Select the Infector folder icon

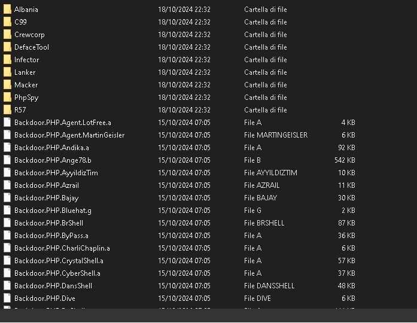(7, 60)
